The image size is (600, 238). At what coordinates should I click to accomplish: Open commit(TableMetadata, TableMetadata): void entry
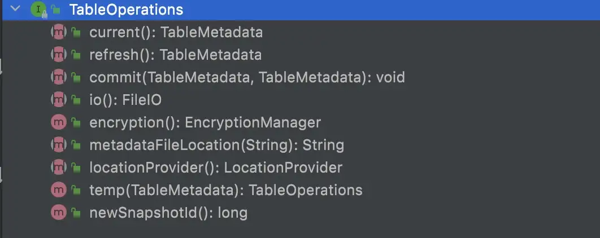tap(247, 78)
